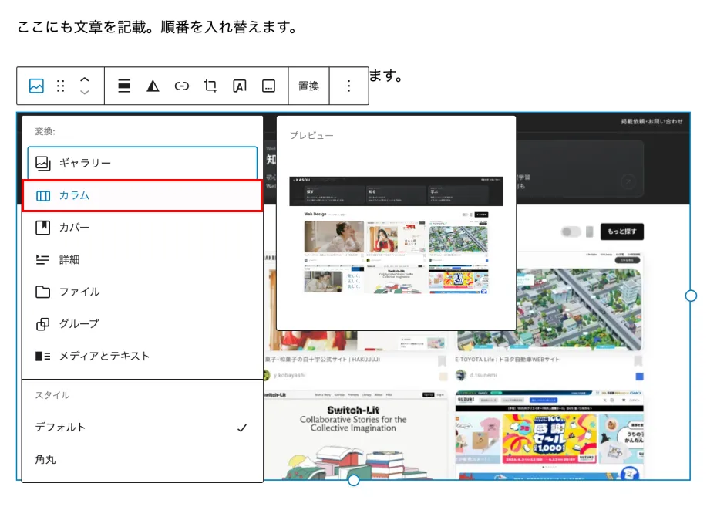
Task: Add a caption to the image
Action: pos(268,86)
